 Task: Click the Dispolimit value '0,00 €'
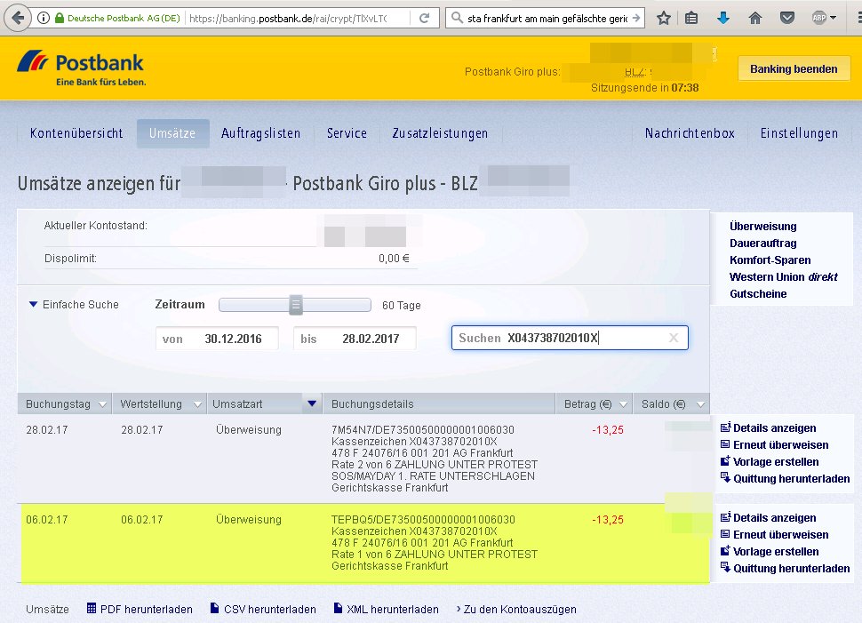coord(394,259)
